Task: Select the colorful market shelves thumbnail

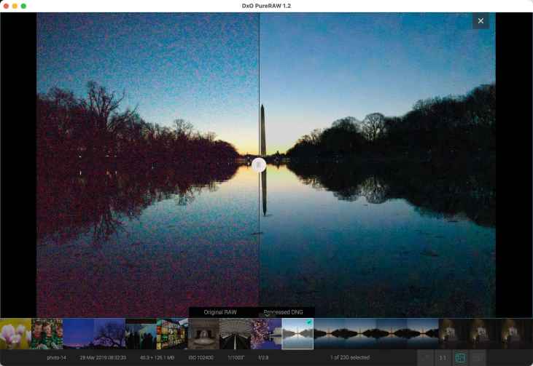Action: click(172, 334)
